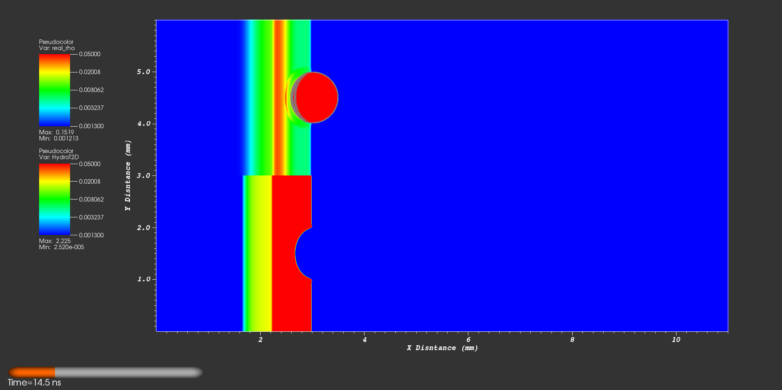Click the y-axis tick label 3.0

tap(143, 175)
